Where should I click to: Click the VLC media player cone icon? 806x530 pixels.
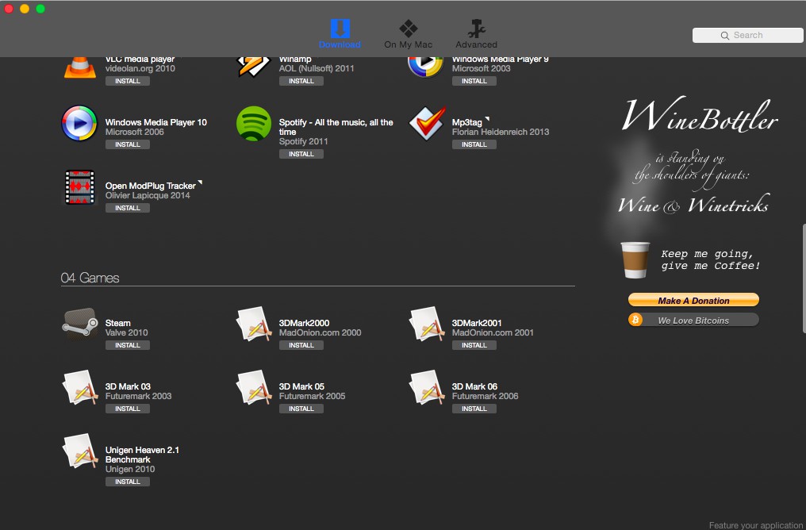[79, 66]
